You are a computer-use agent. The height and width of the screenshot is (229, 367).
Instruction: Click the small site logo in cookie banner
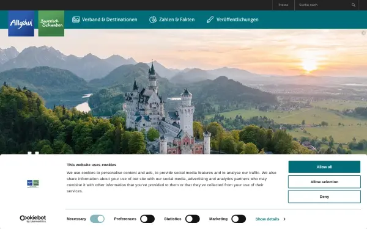tap(33, 184)
